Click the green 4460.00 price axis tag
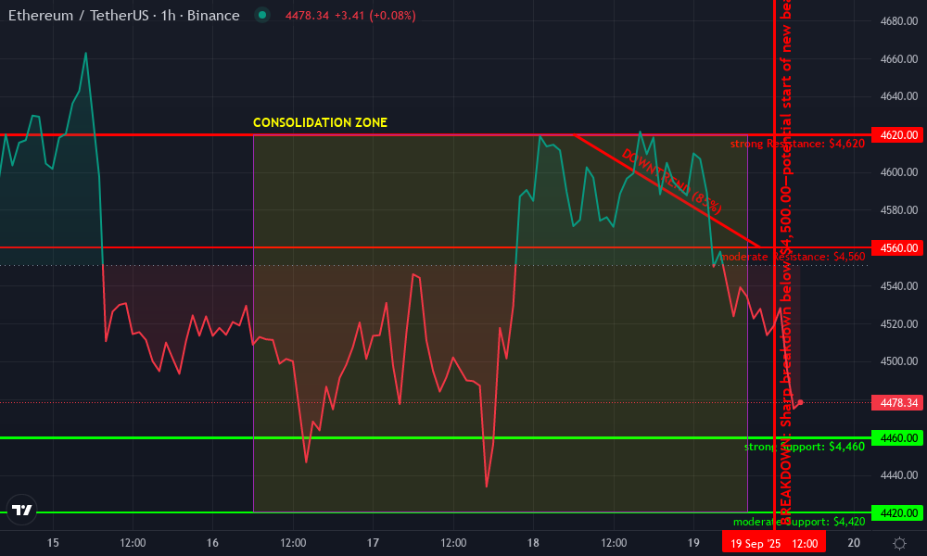The image size is (927, 556). (898, 437)
